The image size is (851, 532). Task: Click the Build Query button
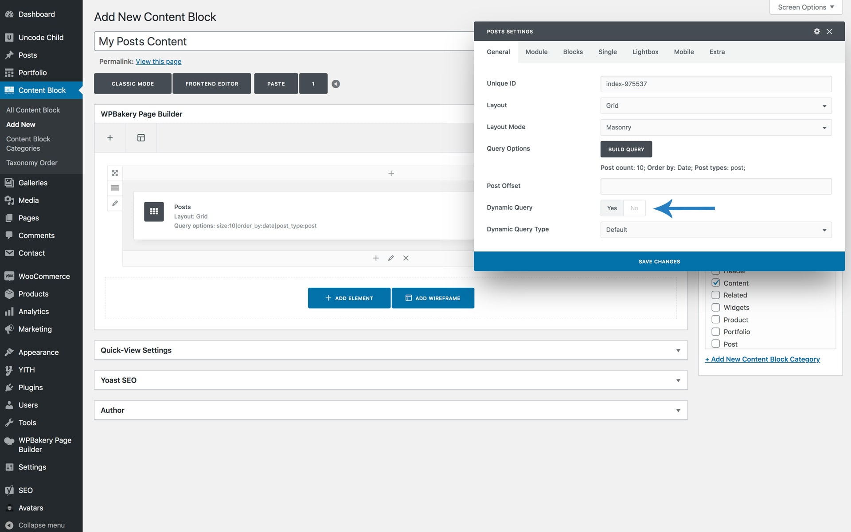(x=626, y=149)
